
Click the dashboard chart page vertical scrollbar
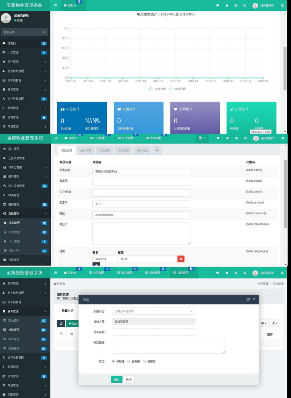[x=285, y=68]
